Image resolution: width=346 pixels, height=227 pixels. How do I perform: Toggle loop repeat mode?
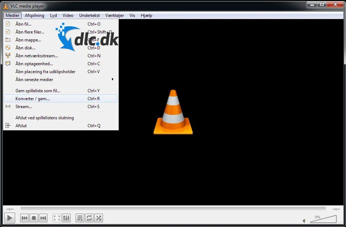(89, 218)
